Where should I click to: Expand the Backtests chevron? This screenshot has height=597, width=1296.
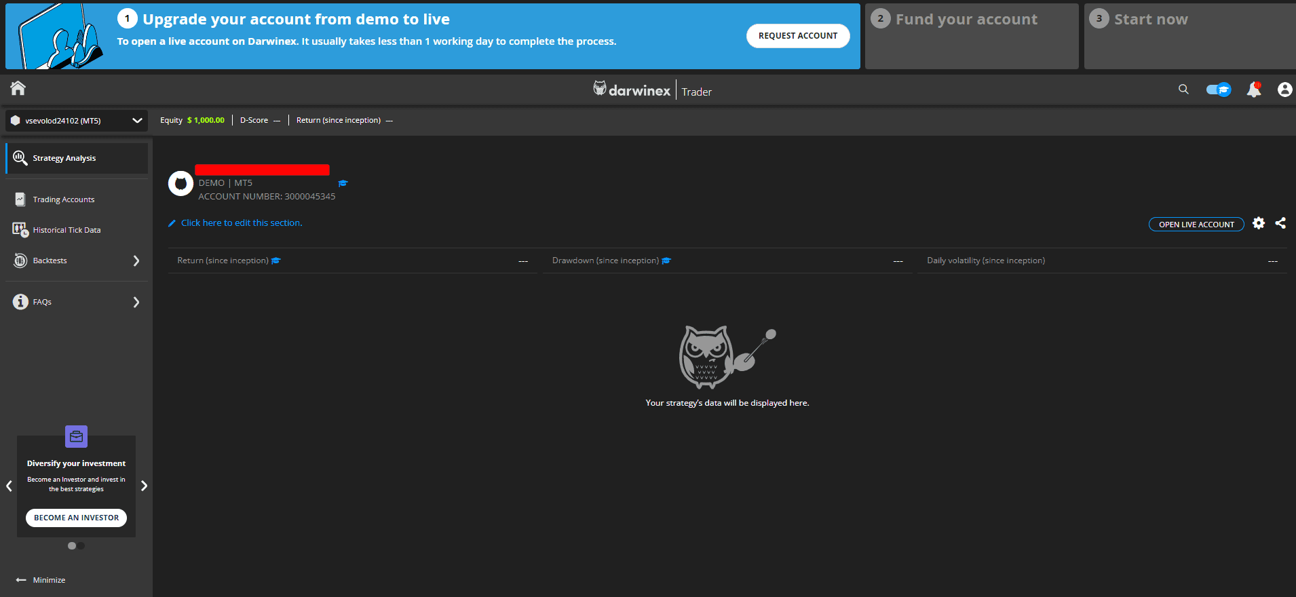[136, 261]
